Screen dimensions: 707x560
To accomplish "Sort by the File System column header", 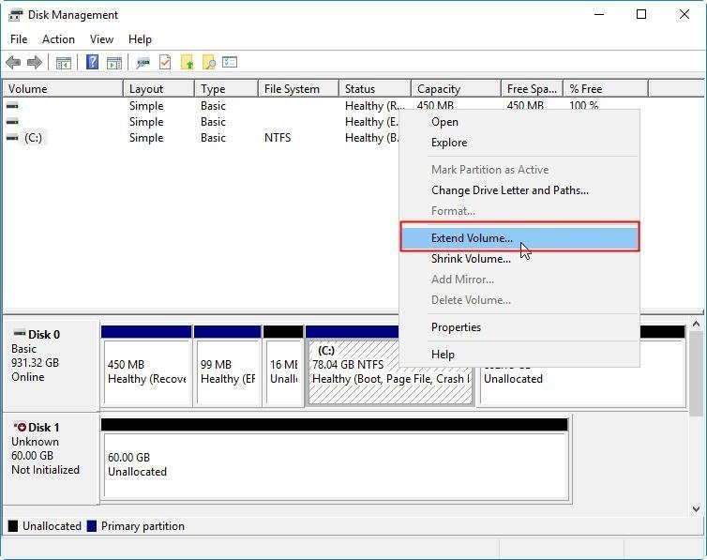I will pyautogui.click(x=292, y=89).
